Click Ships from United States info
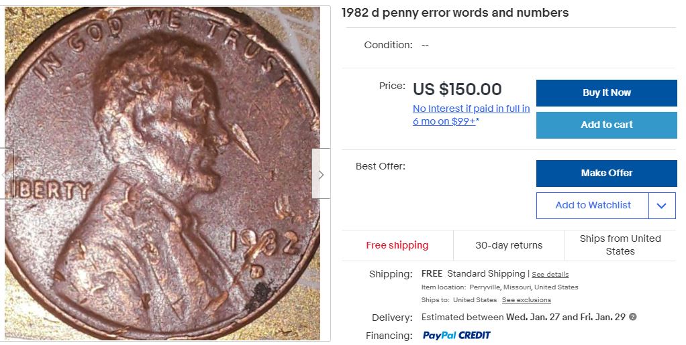 pyautogui.click(x=620, y=245)
